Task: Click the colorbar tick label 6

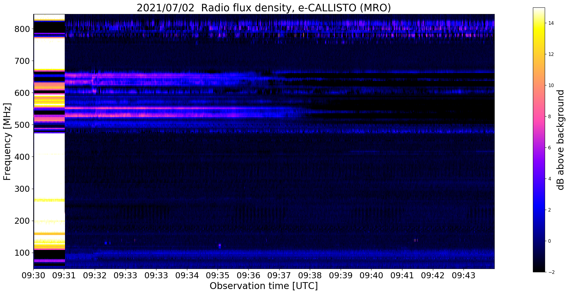Action: [x=549, y=148]
